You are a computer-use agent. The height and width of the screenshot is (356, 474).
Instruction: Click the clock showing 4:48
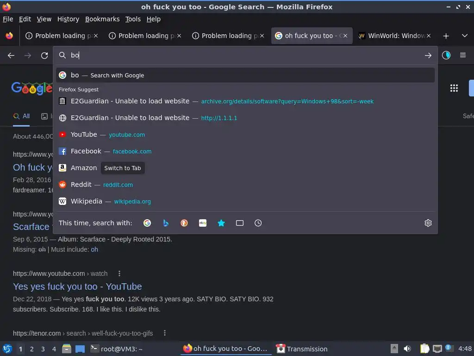click(x=465, y=349)
